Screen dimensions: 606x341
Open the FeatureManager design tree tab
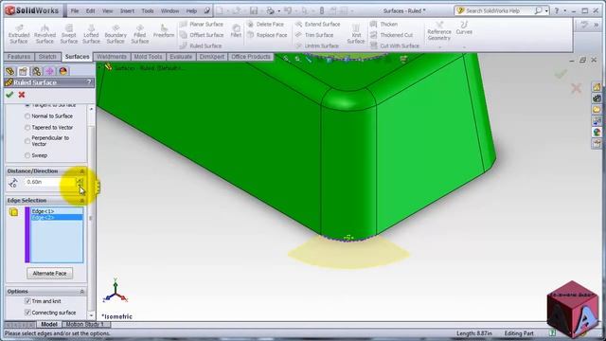[10, 71]
